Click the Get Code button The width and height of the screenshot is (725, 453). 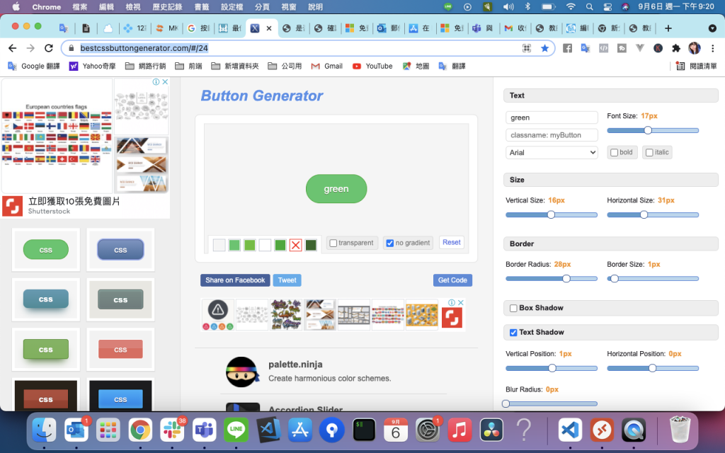point(452,280)
